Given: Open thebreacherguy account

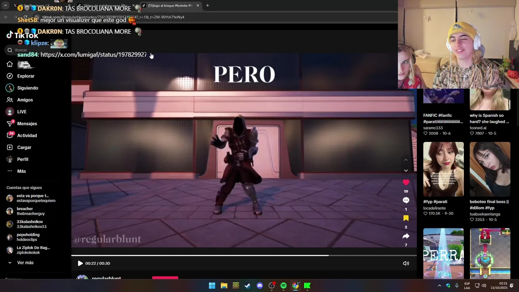Looking at the screenshot, I should pos(25,211).
